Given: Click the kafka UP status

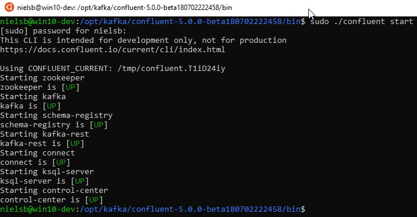Looking at the screenshot, I should [52, 106].
